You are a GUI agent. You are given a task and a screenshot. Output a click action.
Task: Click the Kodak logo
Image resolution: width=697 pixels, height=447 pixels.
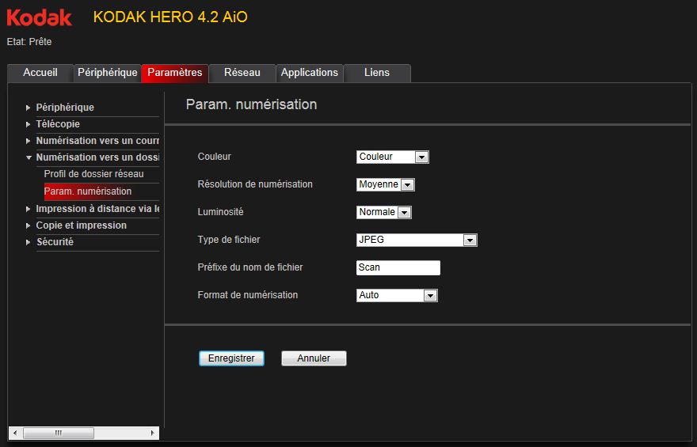40,17
